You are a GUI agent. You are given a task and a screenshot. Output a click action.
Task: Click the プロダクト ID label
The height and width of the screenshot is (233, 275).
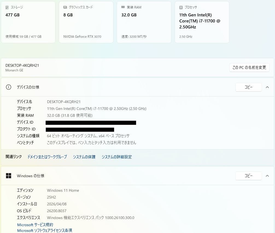click(x=26, y=129)
